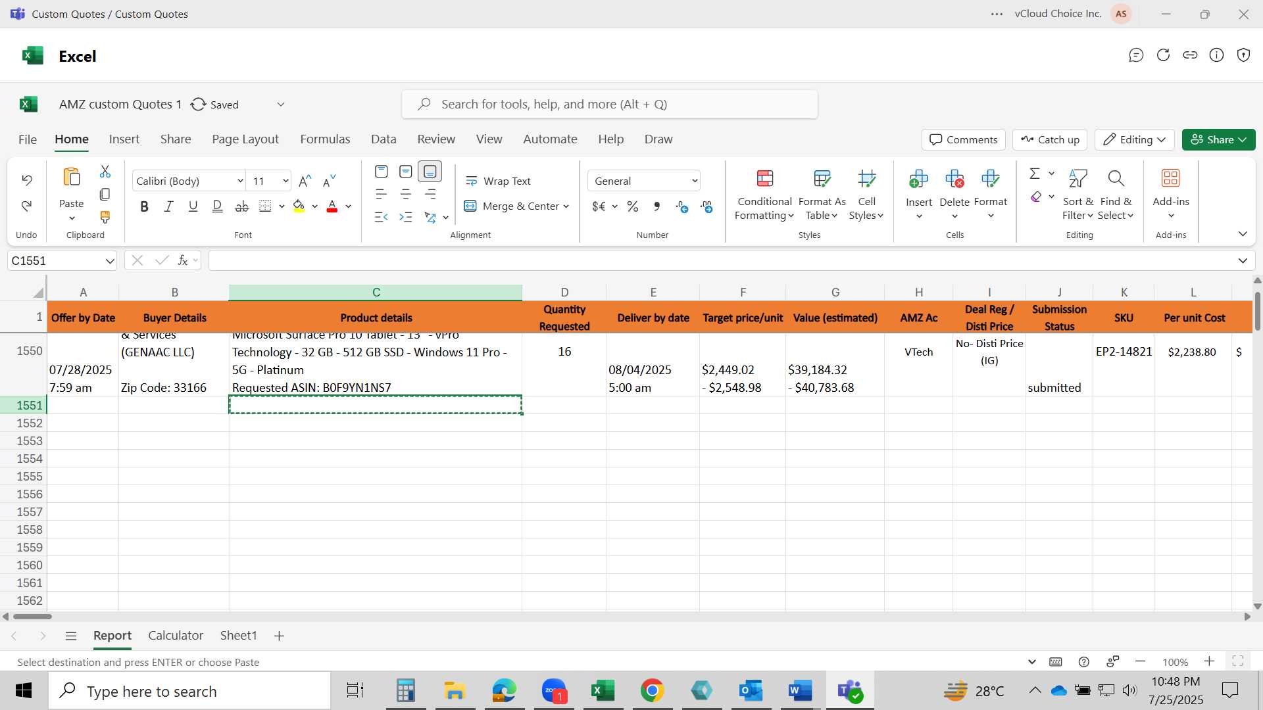Click the insert function fx icon

coord(183,261)
